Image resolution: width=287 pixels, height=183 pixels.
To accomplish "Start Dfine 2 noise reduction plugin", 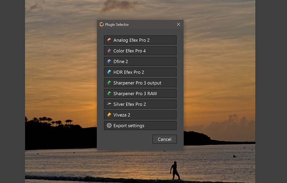I will pyautogui.click(x=140, y=62).
